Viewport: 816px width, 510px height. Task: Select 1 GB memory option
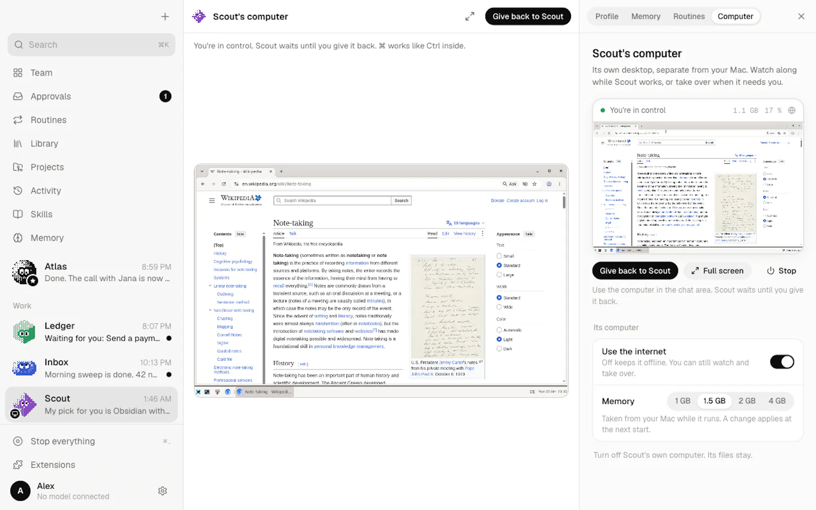pos(682,401)
